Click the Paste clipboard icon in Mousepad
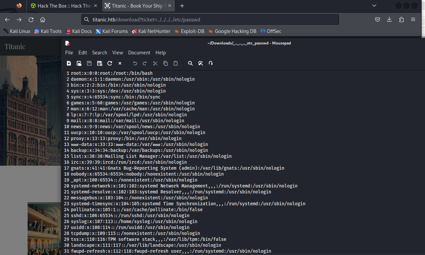Viewport: 425px width, 255px height. (x=176, y=63)
